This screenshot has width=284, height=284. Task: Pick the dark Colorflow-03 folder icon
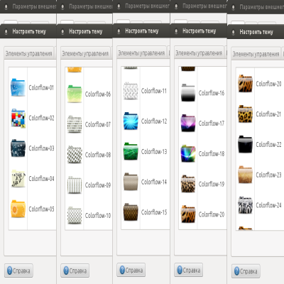click(x=18, y=148)
